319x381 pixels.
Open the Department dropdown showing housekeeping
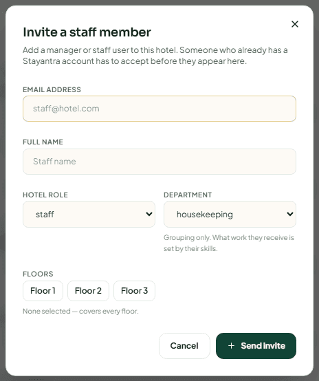tap(230, 215)
